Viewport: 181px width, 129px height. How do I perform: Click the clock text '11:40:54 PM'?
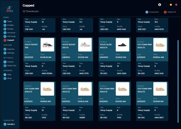pos(9,120)
